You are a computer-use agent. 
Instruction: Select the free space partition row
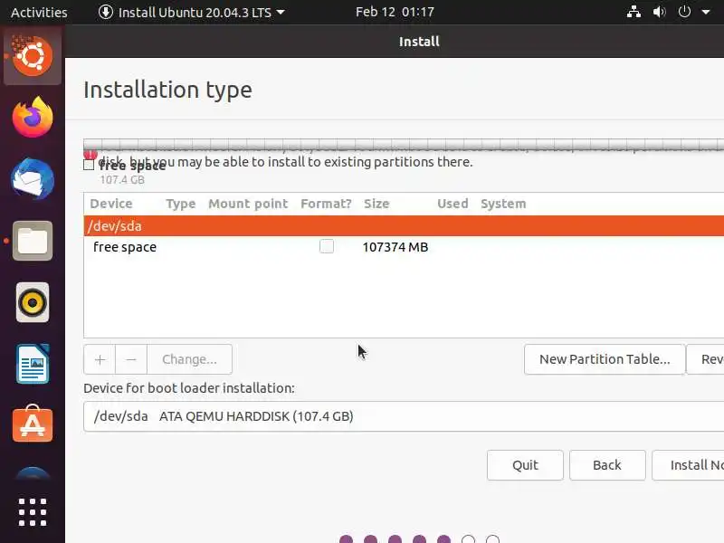point(404,247)
